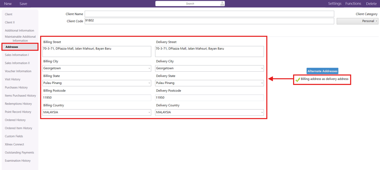Image resolution: width=380 pixels, height=170 pixels.
Task: Open the Billing City dropdown
Action: 97,68
